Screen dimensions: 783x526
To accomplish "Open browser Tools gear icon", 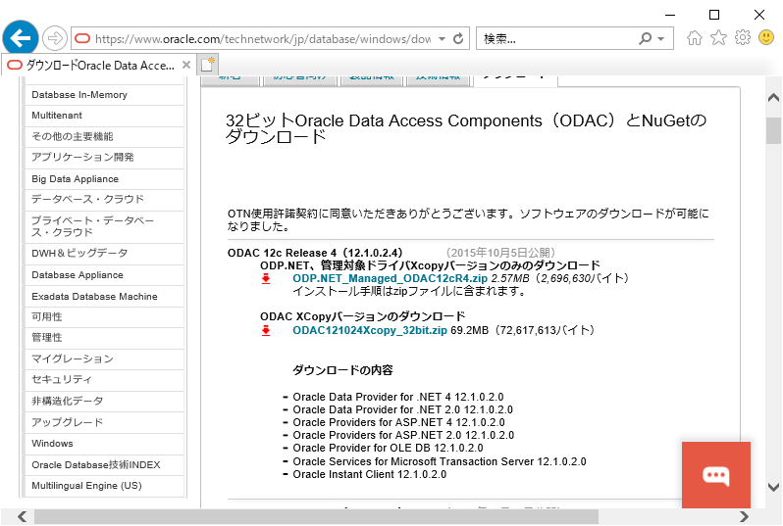I will coord(743,37).
